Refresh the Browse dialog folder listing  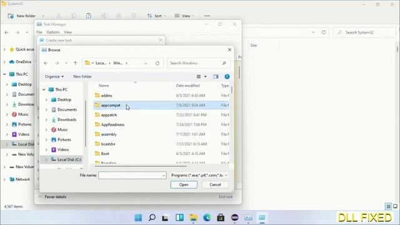(x=157, y=63)
